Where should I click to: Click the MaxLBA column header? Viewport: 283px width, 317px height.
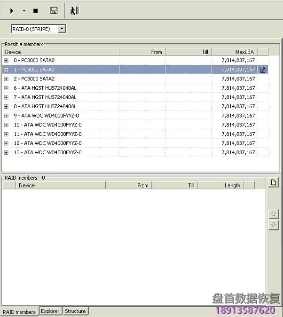point(234,52)
